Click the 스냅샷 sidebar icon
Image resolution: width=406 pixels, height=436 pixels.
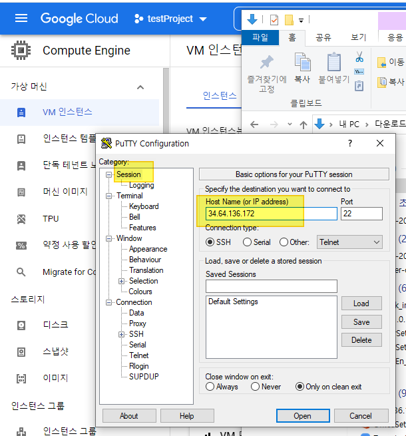21,351
